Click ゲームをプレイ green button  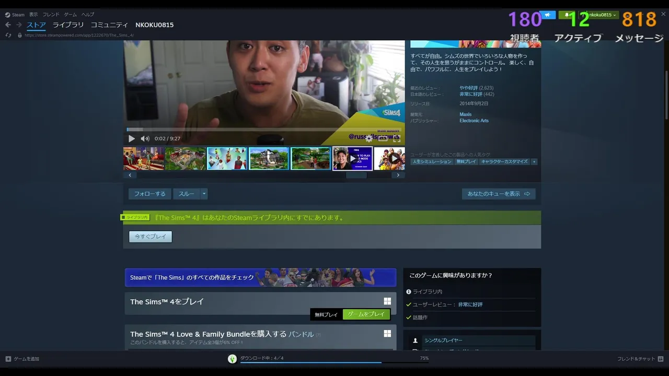(x=366, y=314)
